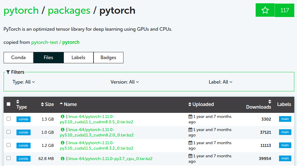Open the copied-from pytorch package link

pos(71,42)
